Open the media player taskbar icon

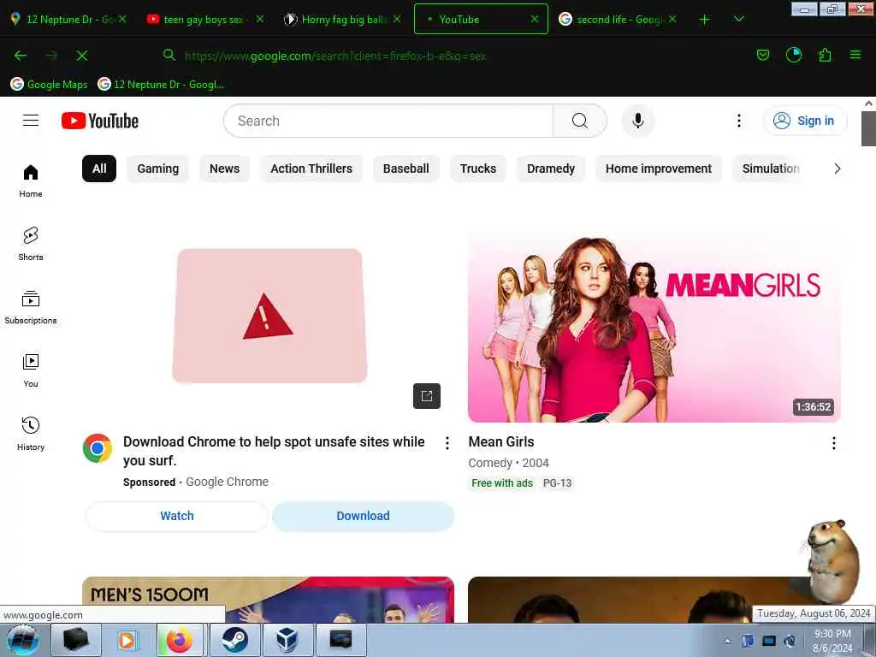click(x=127, y=640)
